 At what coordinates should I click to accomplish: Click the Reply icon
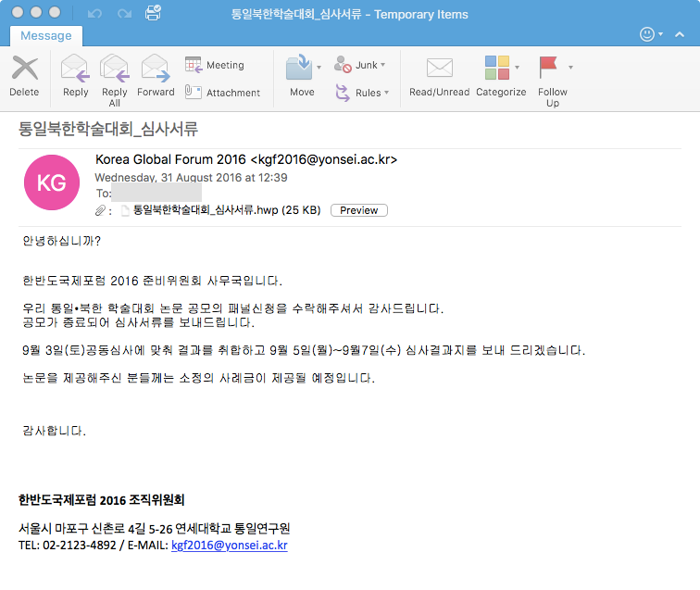(75, 75)
